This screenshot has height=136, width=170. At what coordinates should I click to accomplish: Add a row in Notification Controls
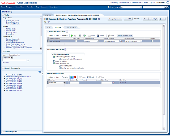point(72,77)
